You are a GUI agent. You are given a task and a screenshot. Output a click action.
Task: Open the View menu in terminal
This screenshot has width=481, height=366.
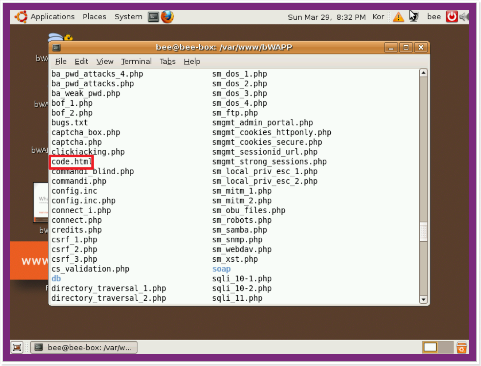(105, 61)
